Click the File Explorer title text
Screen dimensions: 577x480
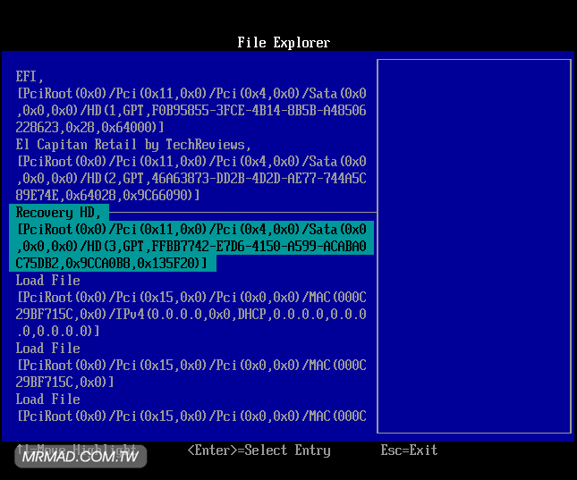point(284,43)
